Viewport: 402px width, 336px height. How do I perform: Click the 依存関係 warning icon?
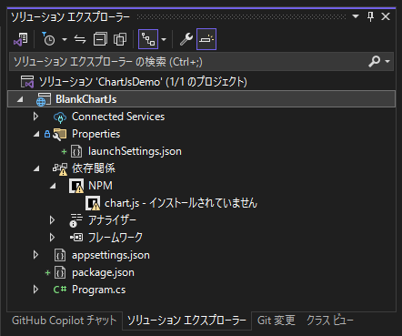point(60,169)
